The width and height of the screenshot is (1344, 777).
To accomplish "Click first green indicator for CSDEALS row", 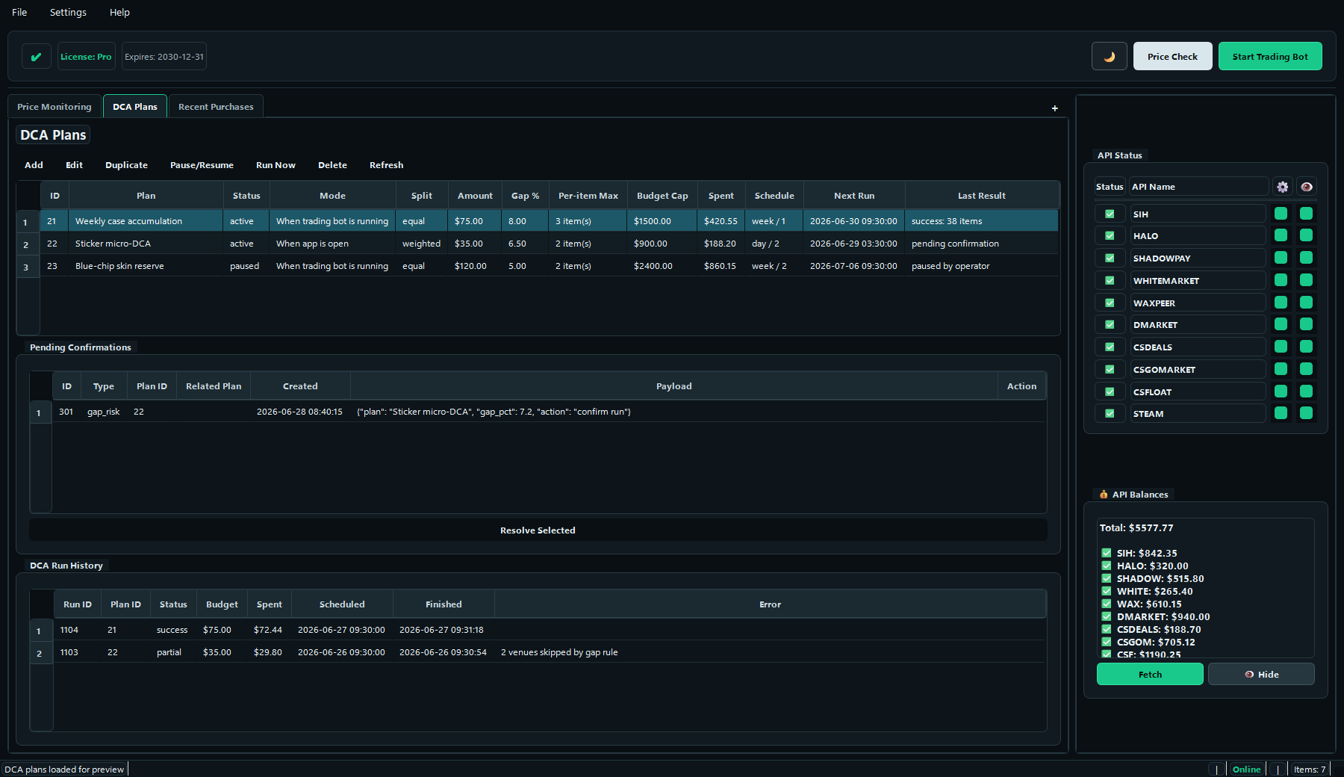I will 1281,347.
